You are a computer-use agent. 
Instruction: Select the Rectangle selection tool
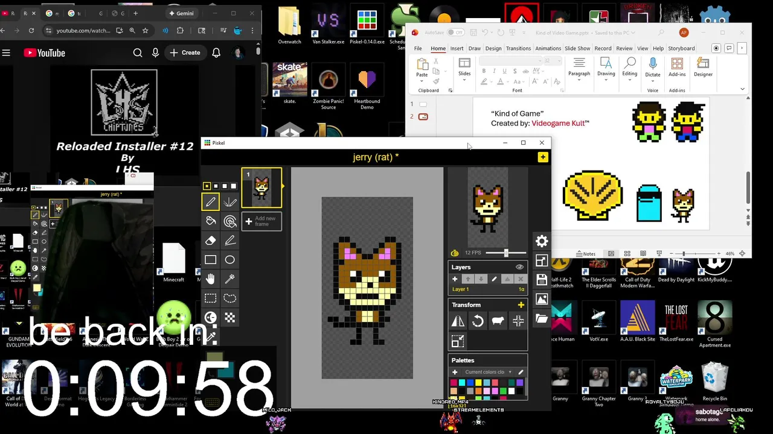pos(210,298)
